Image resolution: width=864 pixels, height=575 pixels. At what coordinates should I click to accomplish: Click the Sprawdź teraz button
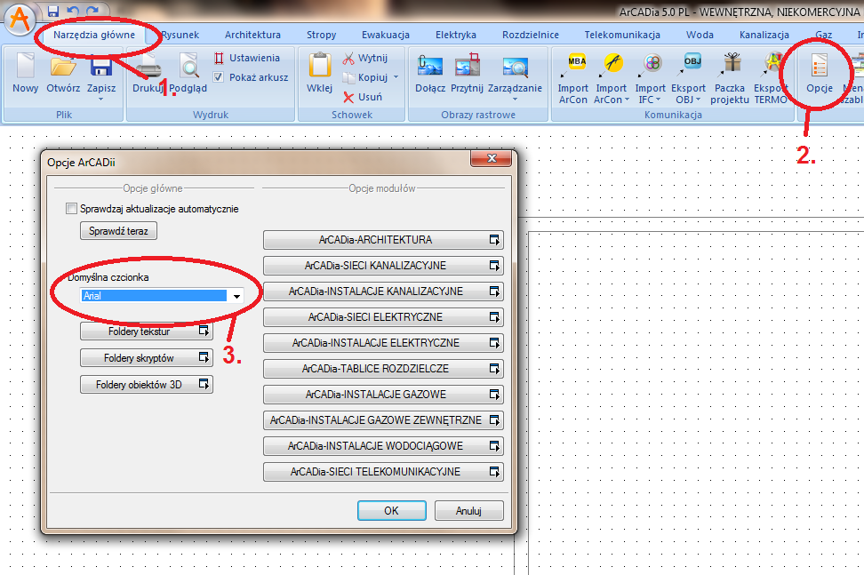point(118,231)
